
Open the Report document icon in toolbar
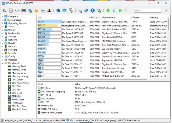[x=11, y=10]
